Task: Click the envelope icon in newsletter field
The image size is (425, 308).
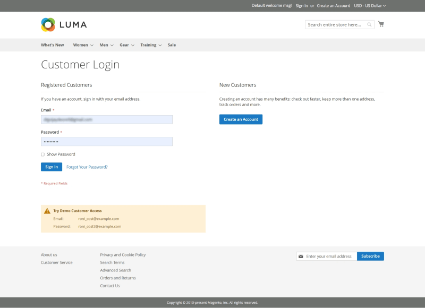Action: [x=301, y=256]
